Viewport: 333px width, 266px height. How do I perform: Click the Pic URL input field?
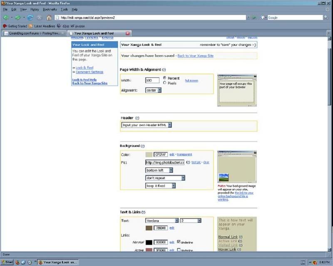(x=165, y=163)
